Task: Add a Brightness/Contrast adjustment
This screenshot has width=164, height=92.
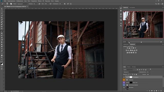Action: [x=127, y=48]
